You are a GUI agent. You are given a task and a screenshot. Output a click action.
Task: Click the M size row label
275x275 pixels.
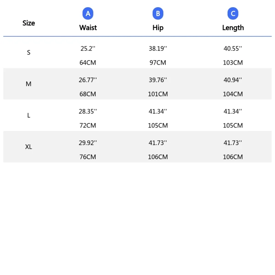(29, 84)
